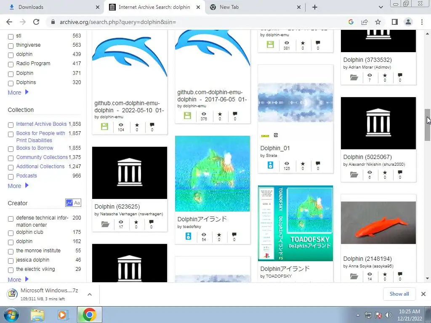The width and height of the screenshot is (431, 323).
Task: Open the orange dolphin thumbnail
Action: (378, 223)
